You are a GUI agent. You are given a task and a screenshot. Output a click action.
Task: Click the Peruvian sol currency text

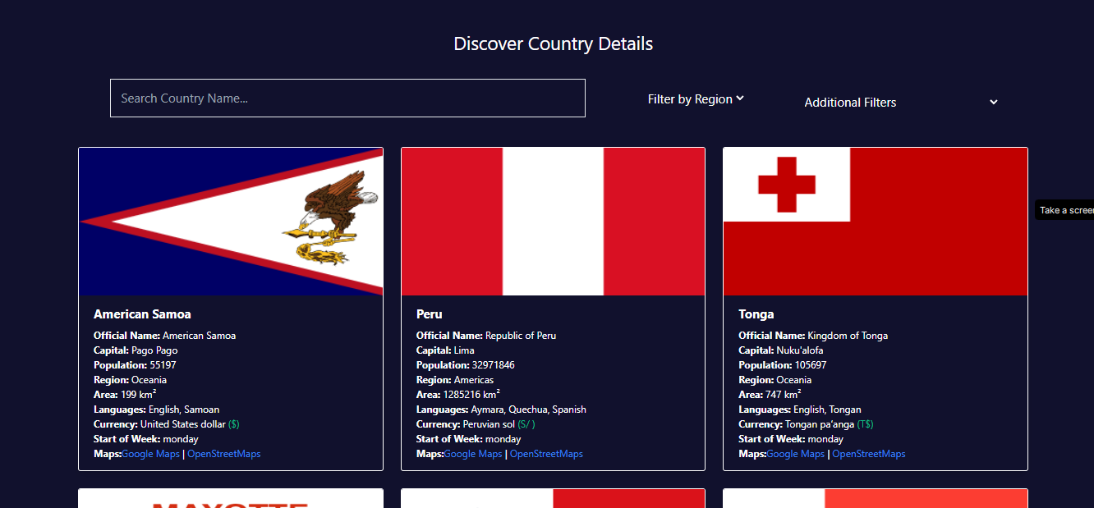(489, 424)
